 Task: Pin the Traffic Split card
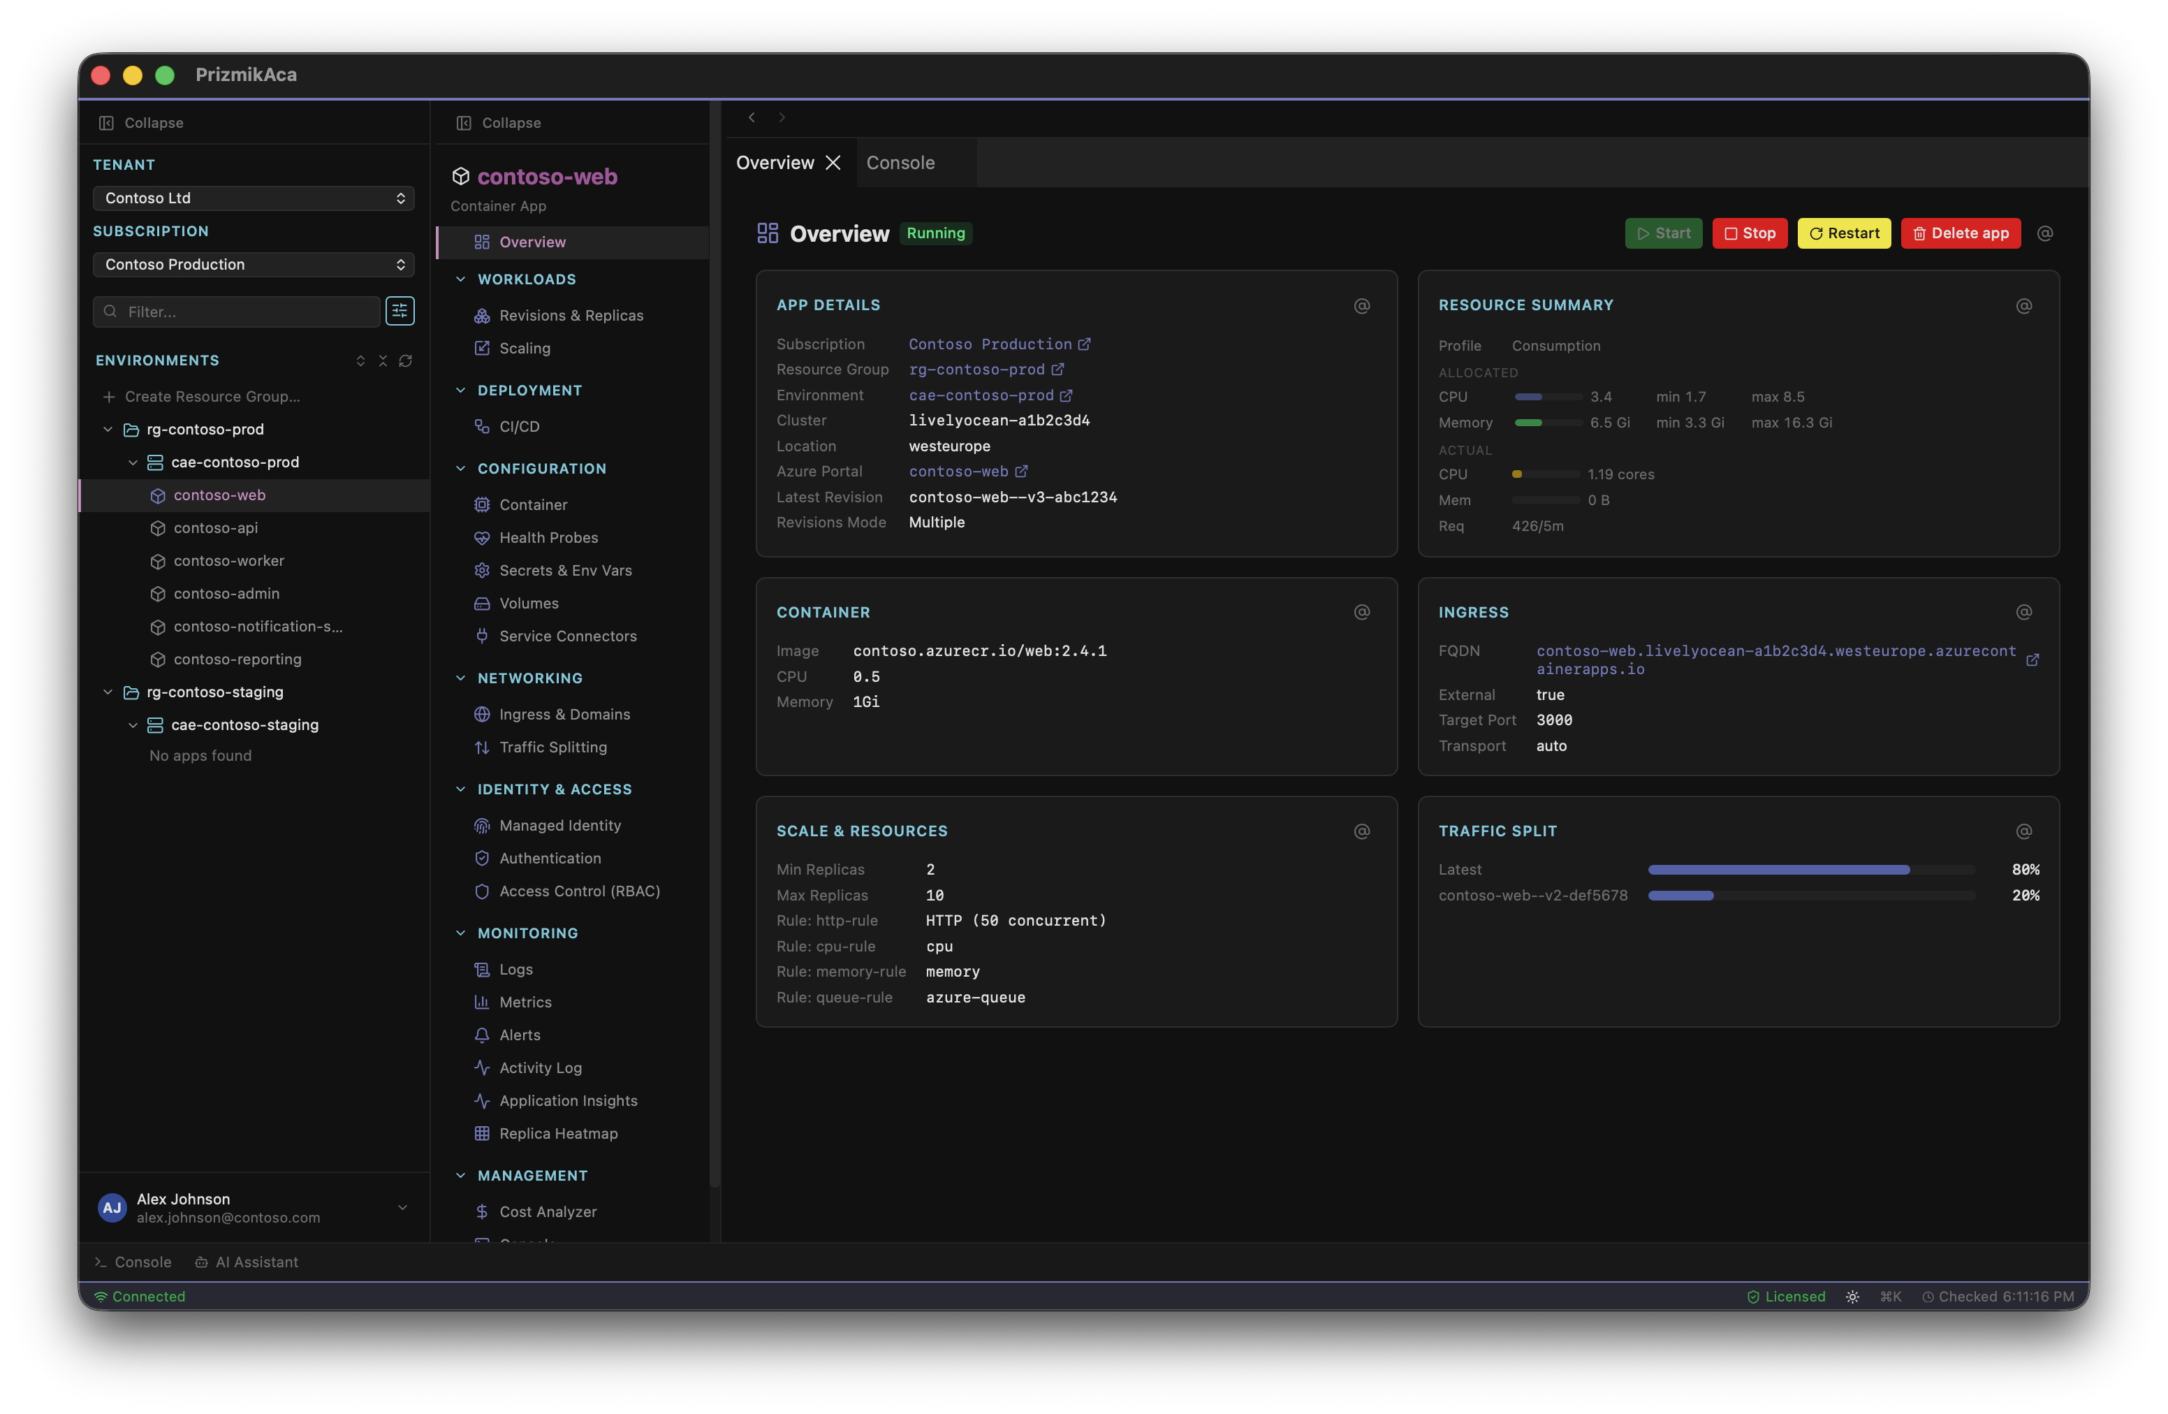(x=2024, y=831)
